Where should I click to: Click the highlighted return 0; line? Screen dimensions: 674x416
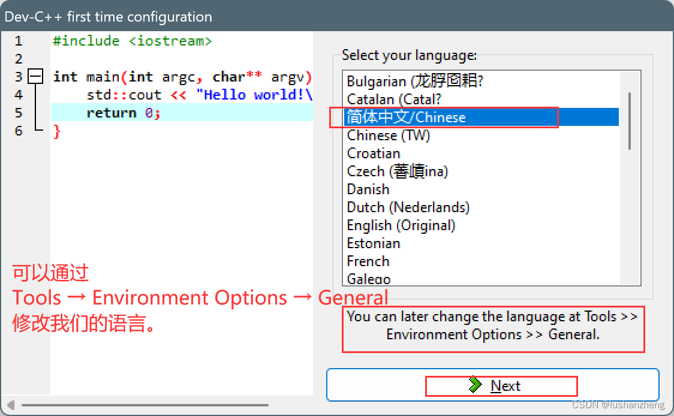(x=182, y=113)
